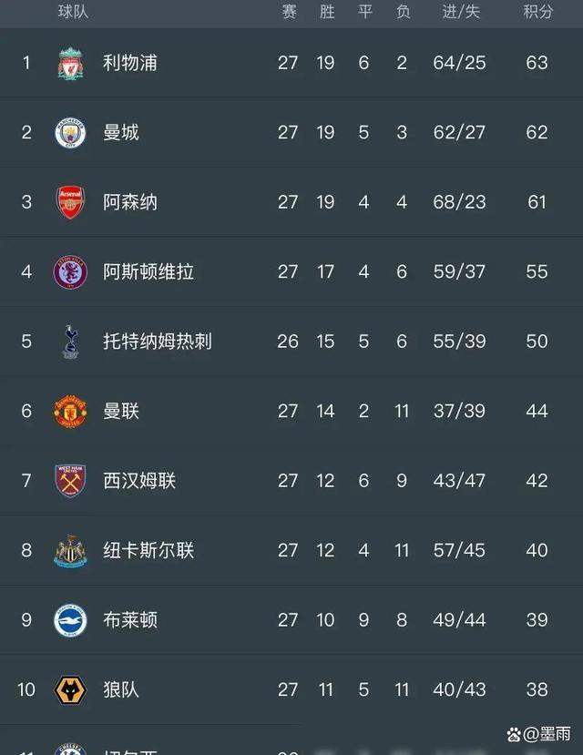Click the West Ham United badge
This screenshot has width=583, height=755.
coord(70,481)
